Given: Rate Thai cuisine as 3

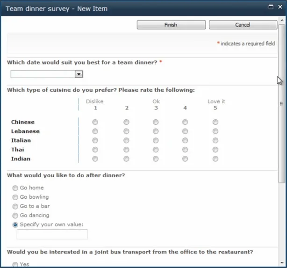Looking at the screenshot, I should tap(156, 150).
